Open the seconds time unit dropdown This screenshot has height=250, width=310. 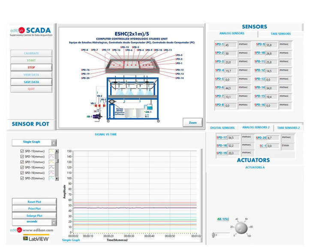tap(34, 222)
